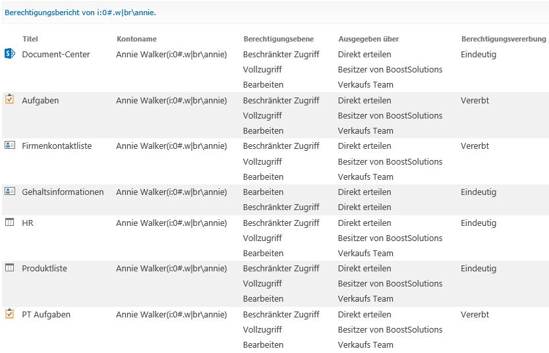Click Eindeutig in the HR row

[x=478, y=223]
